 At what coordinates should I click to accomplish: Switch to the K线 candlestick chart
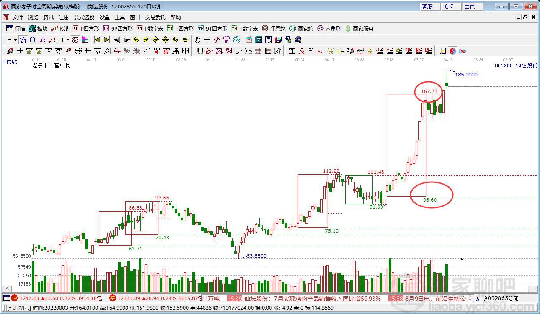60,28
